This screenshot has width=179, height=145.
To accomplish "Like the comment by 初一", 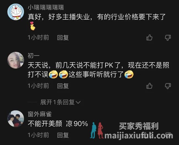I will click(x=149, y=86).
